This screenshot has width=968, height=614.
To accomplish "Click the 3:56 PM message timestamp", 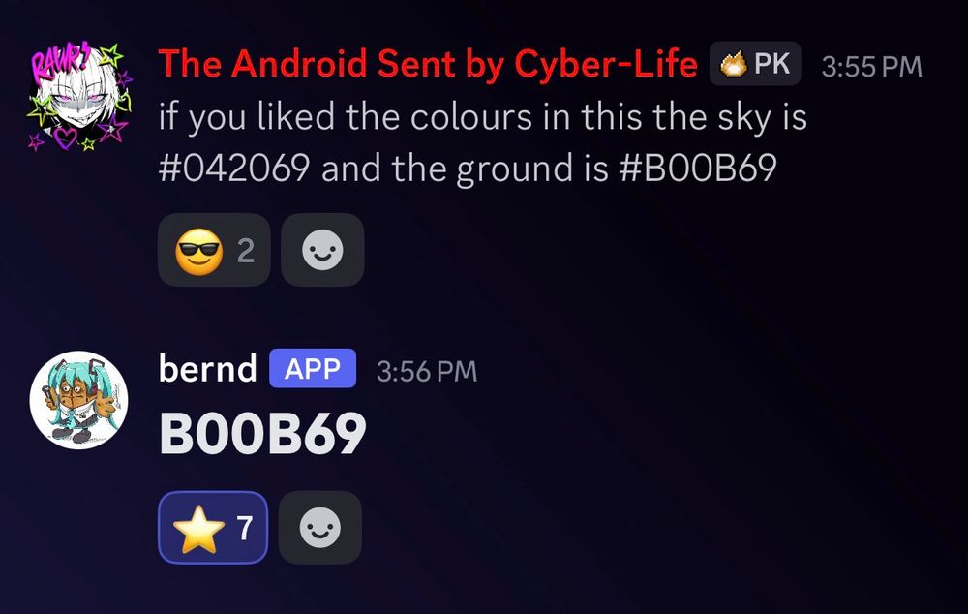I will (x=427, y=371).
